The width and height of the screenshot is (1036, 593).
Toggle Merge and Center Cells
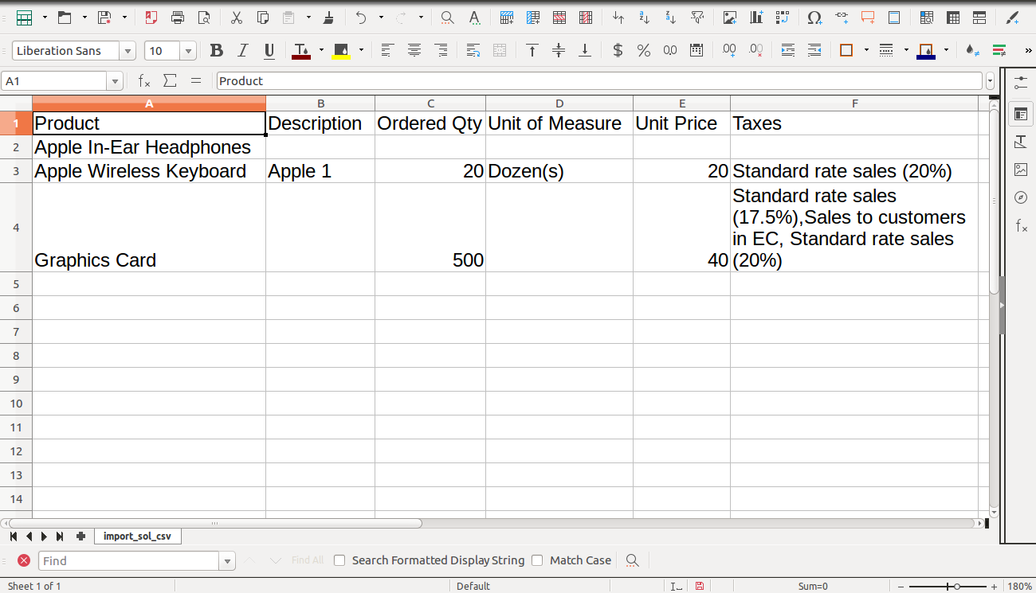tap(500, 51)
